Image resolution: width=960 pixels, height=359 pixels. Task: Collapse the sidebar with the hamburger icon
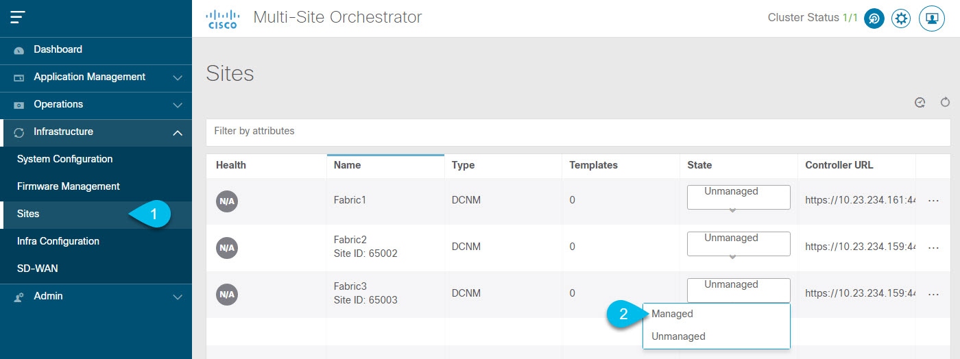pyautogui.click(x=18, y=18)
